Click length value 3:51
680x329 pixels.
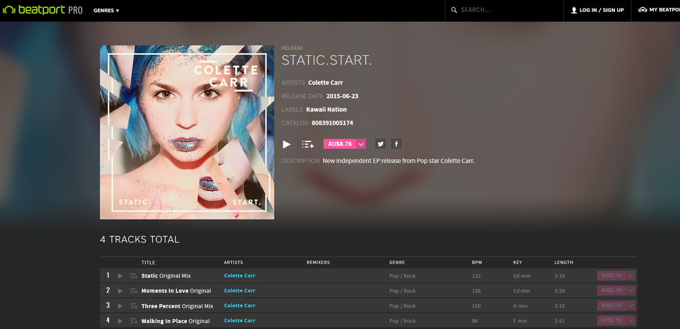tap(559, 321)
